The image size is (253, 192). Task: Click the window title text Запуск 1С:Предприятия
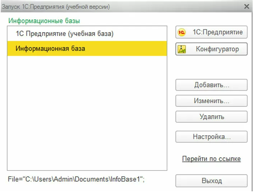[x=56, y=6]
